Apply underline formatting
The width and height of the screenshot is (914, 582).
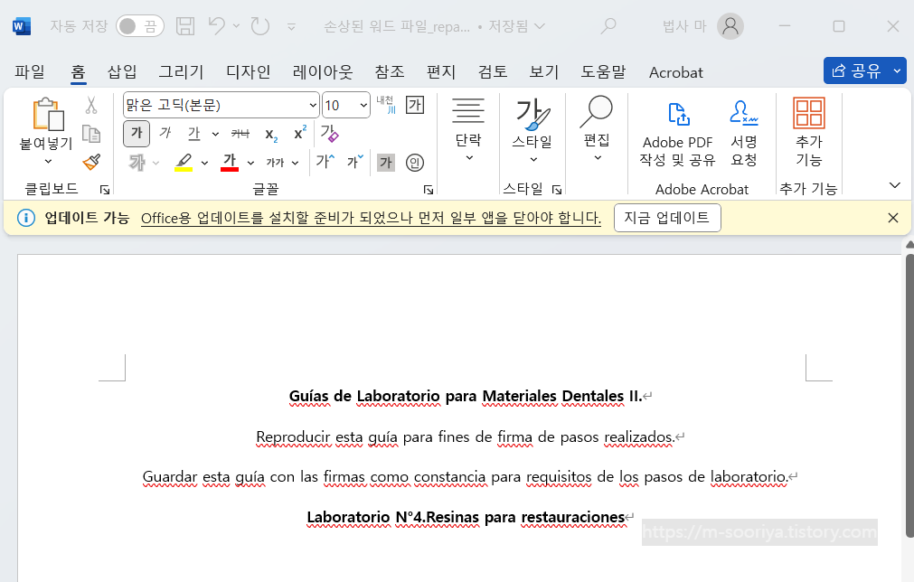point(193,134)
